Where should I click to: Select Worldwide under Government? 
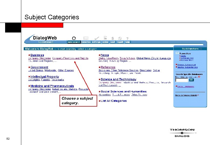pyautogui.click(x=50, y=70)
